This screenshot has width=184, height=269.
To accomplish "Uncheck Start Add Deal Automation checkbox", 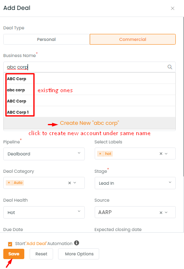I will (x=10, y=244).
